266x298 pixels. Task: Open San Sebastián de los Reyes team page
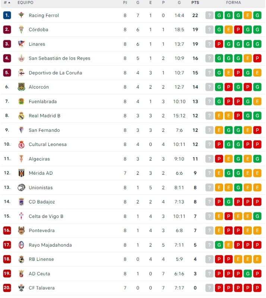coord(59,58)
